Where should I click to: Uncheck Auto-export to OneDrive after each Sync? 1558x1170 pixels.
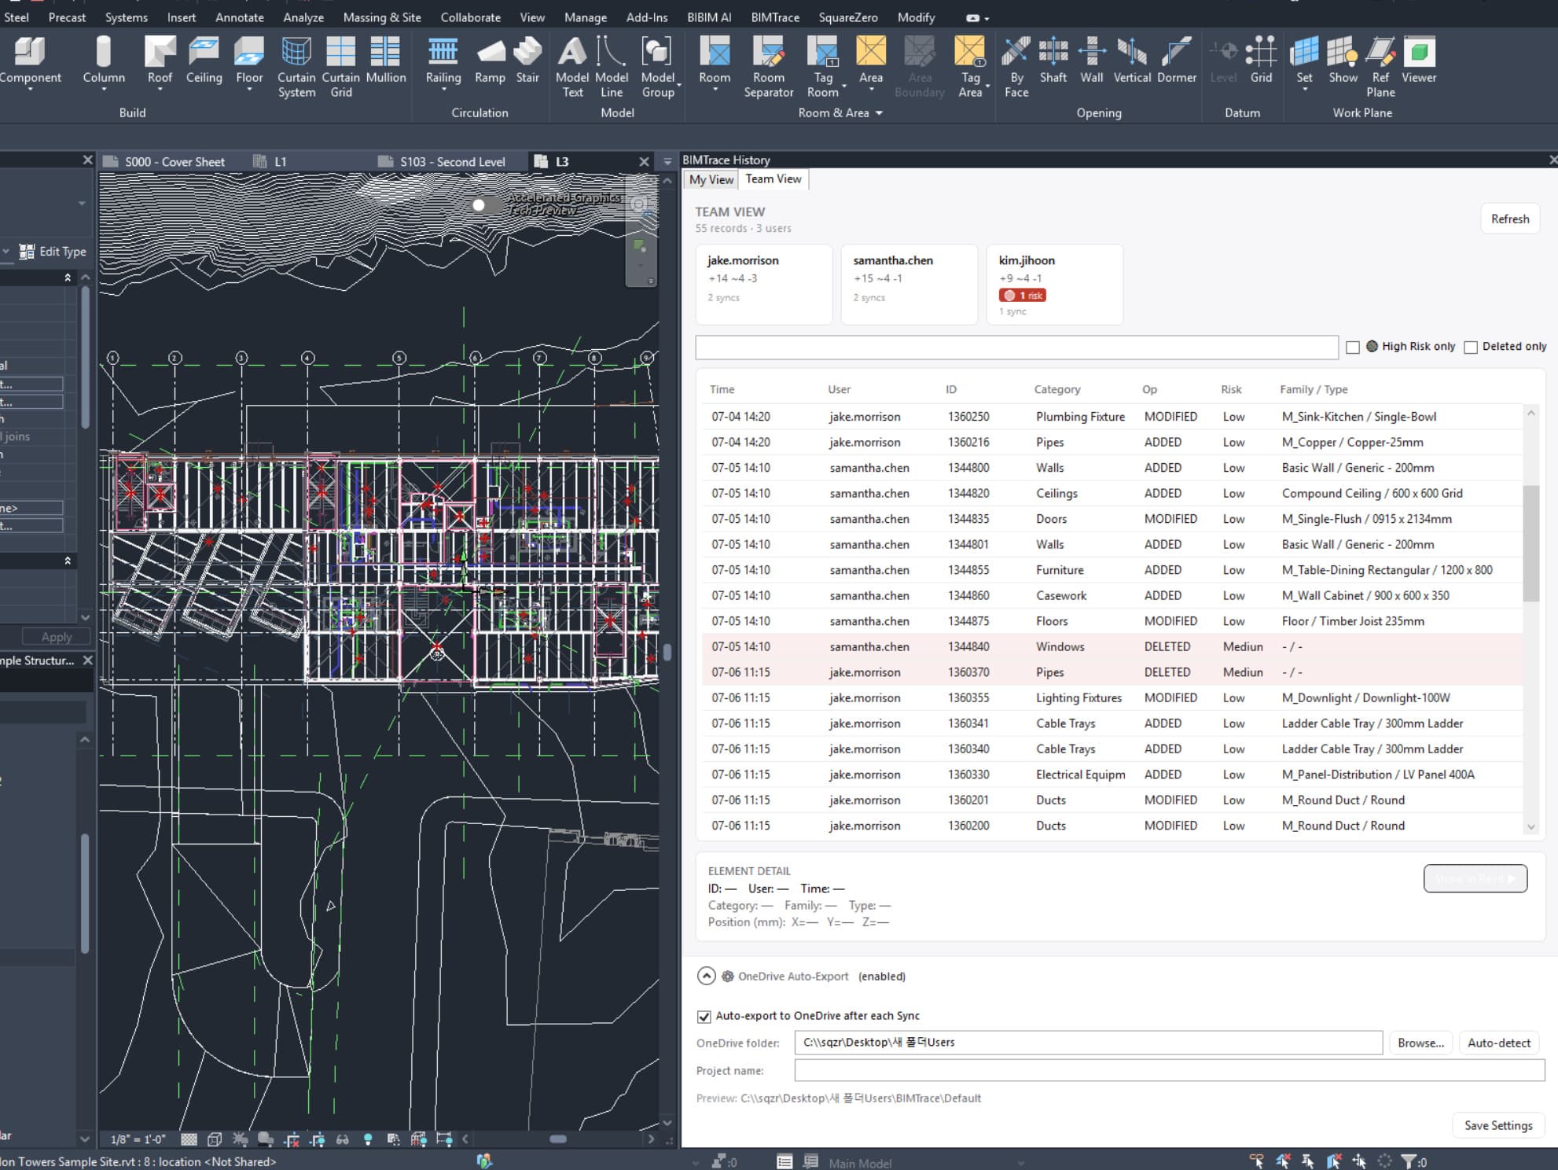(x=704, y=1017)
